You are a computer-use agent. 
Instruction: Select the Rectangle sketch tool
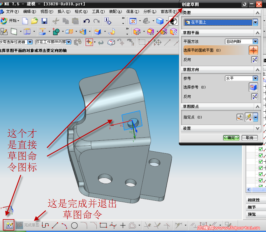103,225
